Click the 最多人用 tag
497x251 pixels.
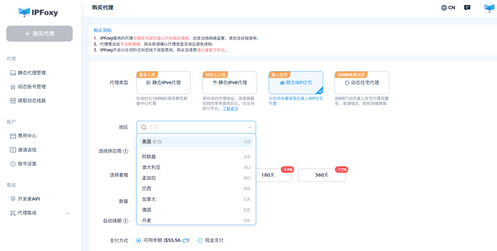click(147, 74)
